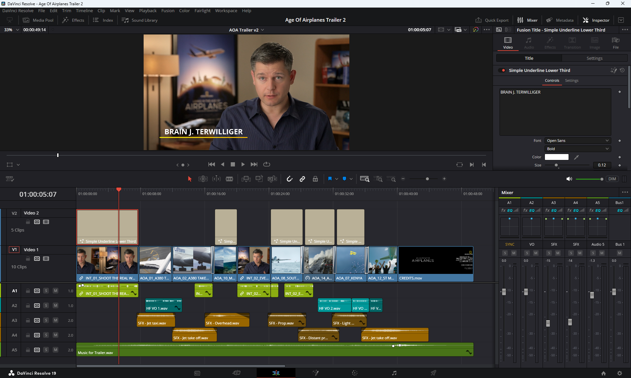631x378 pixels.
Task: Toggle the Simple Underline Lower Third enable switch
Action: pos(502,70)
